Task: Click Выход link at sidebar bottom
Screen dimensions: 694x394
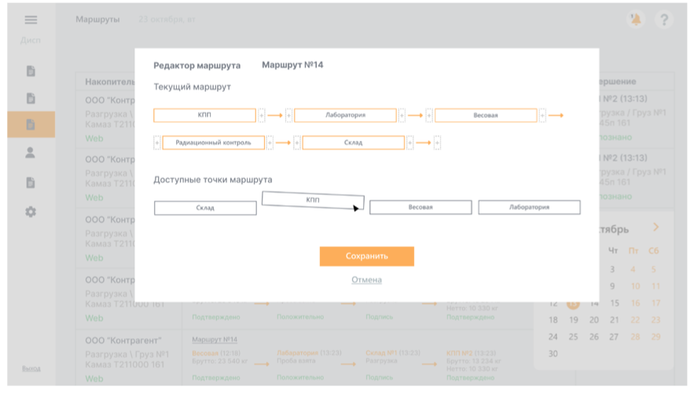Action: 31,368
